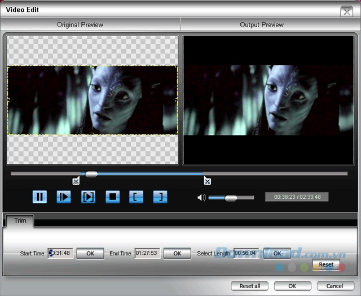The width and height of the screenshot is (361, 296).
Task: Mute audio using the speaker icon
Action: 201,198
